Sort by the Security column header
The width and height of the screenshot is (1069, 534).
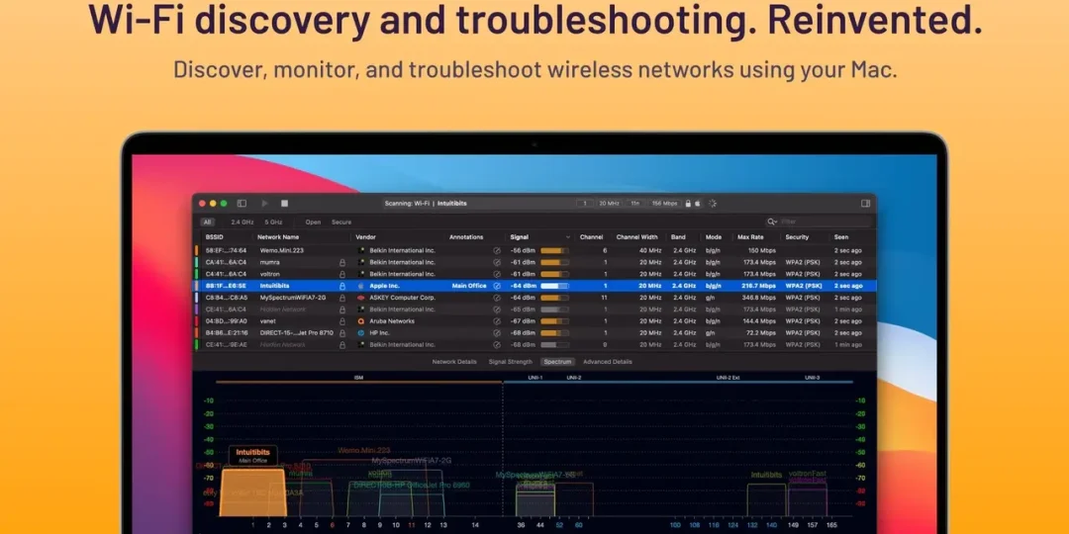pos(796,237)
